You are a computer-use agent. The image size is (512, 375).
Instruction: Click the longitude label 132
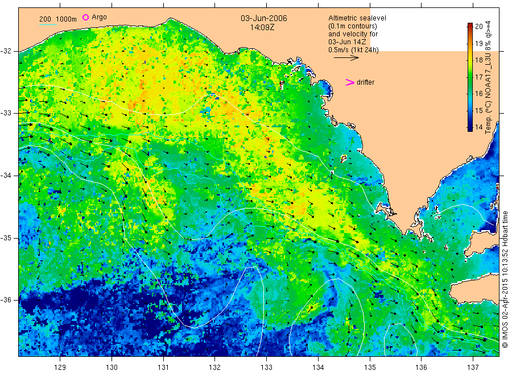point(215,368)
